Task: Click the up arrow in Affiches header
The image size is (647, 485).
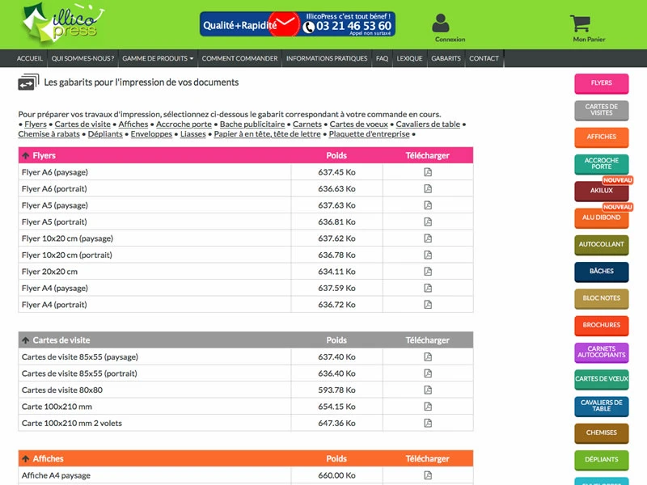Action: 26,458
